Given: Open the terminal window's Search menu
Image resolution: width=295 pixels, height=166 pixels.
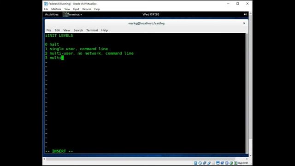Looking at the screenshot, I should coord(78,30).
